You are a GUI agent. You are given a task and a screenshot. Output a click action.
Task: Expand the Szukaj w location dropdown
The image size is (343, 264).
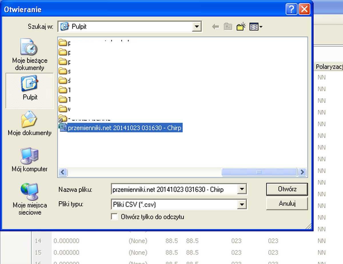(x=197, y=27)
